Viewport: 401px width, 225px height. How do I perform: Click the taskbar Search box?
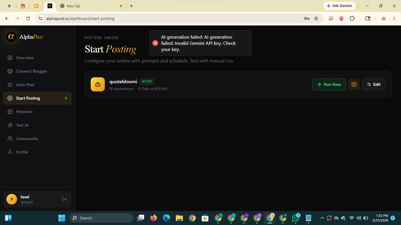coord(101,218)
